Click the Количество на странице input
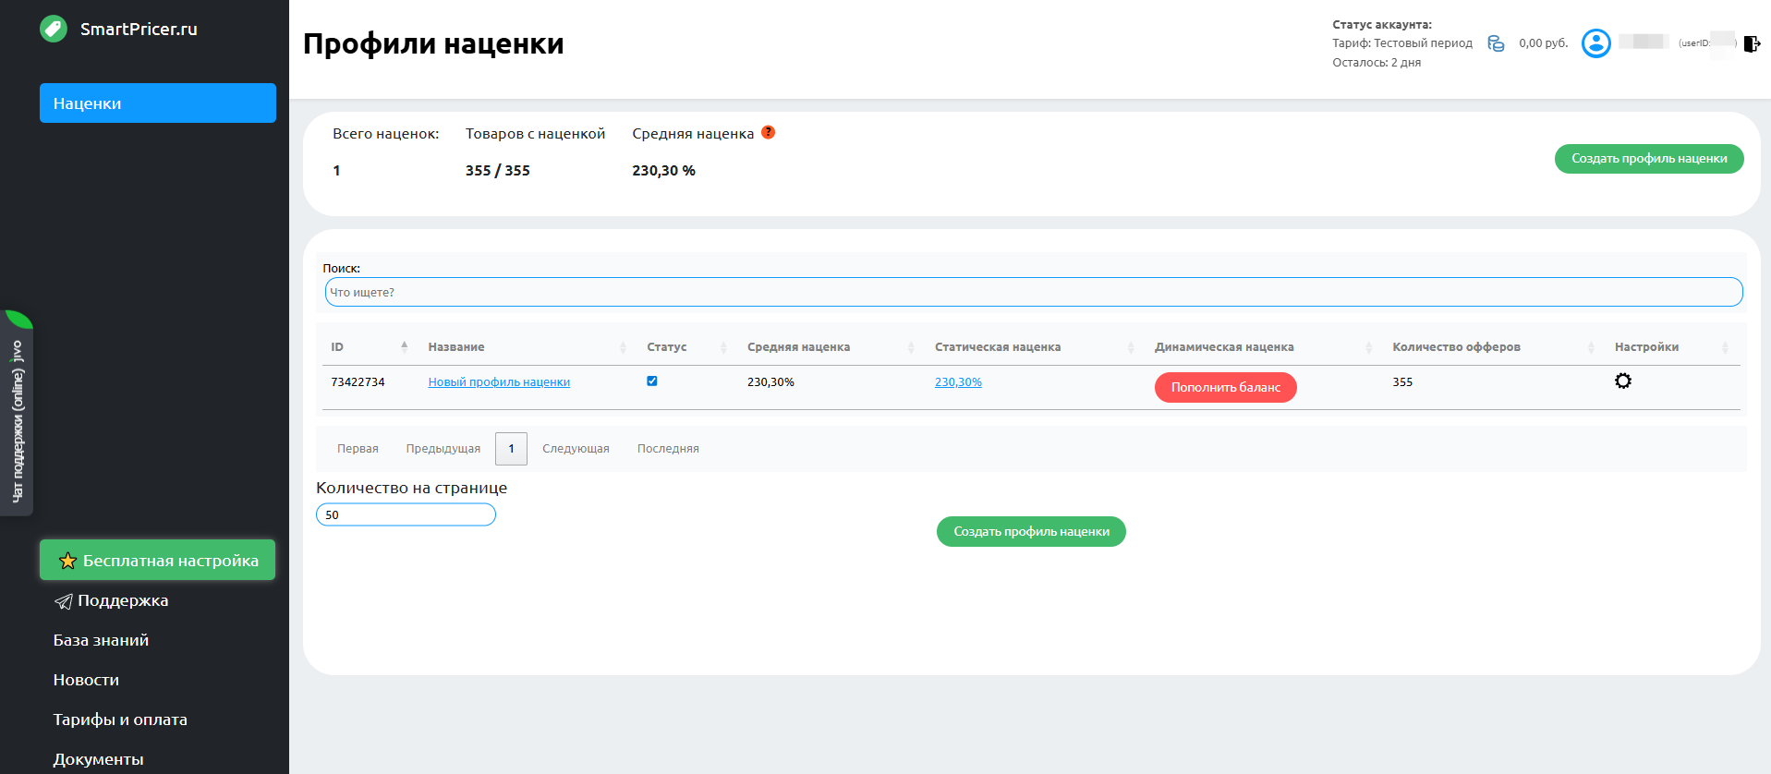Viewport: 1771px width, 774px height. 406,514
